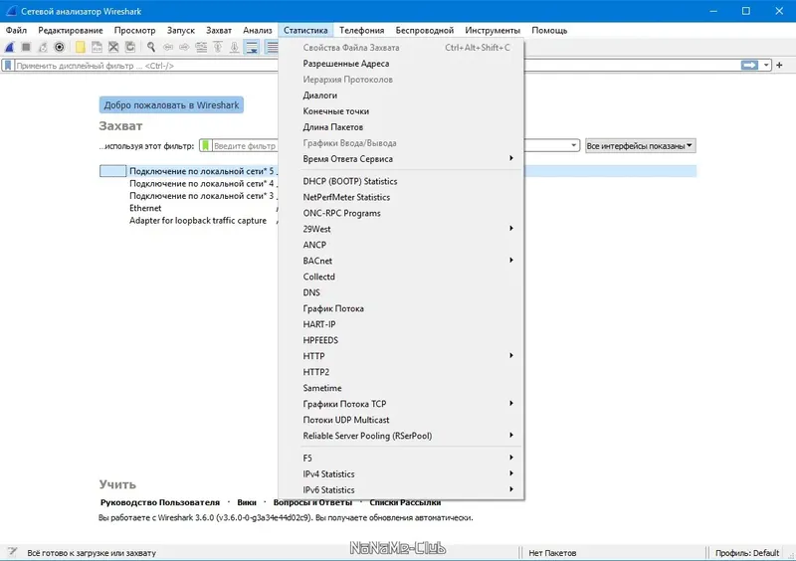This screenshot has width=796, height=561.
Task: Open the Помощь menu
Action: pyautogui.click(x=549, y=31)
